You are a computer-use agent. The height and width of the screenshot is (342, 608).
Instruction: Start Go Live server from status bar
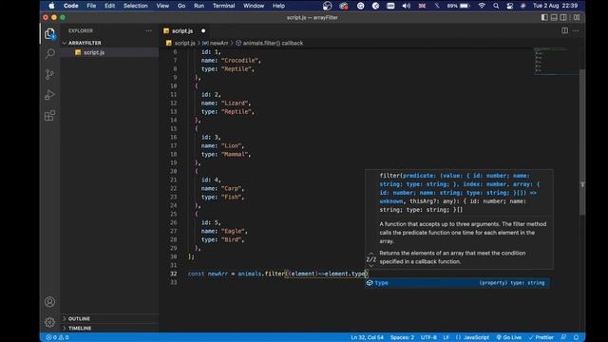tap(509, 337)
